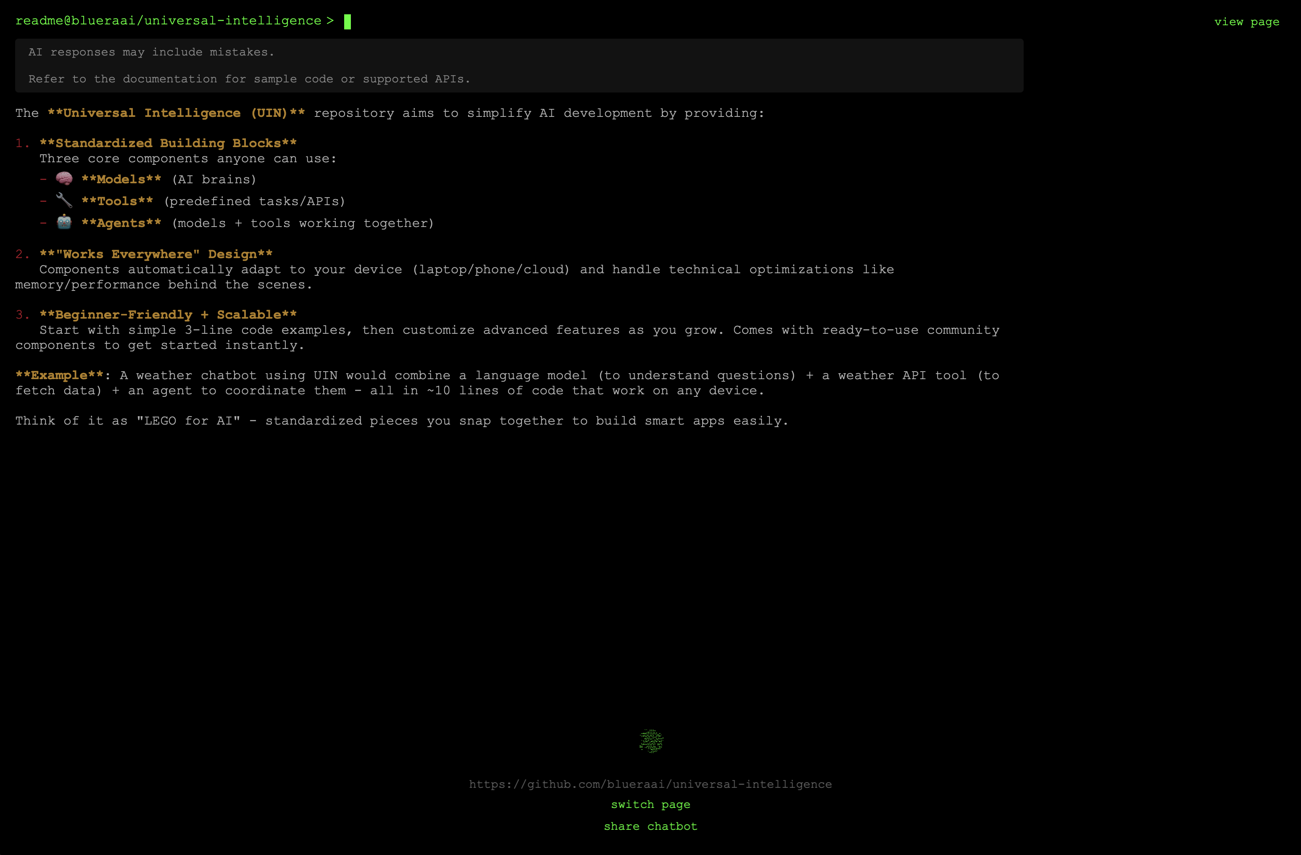Click the wrench emoji beside Tools
This screenshot has height=855, width=1301.
tap(64, 201)
